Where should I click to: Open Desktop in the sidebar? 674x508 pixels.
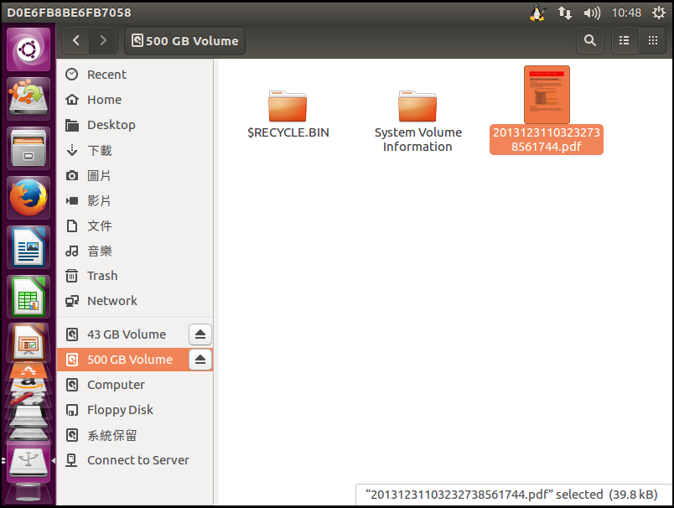click(x=134, y=125)
